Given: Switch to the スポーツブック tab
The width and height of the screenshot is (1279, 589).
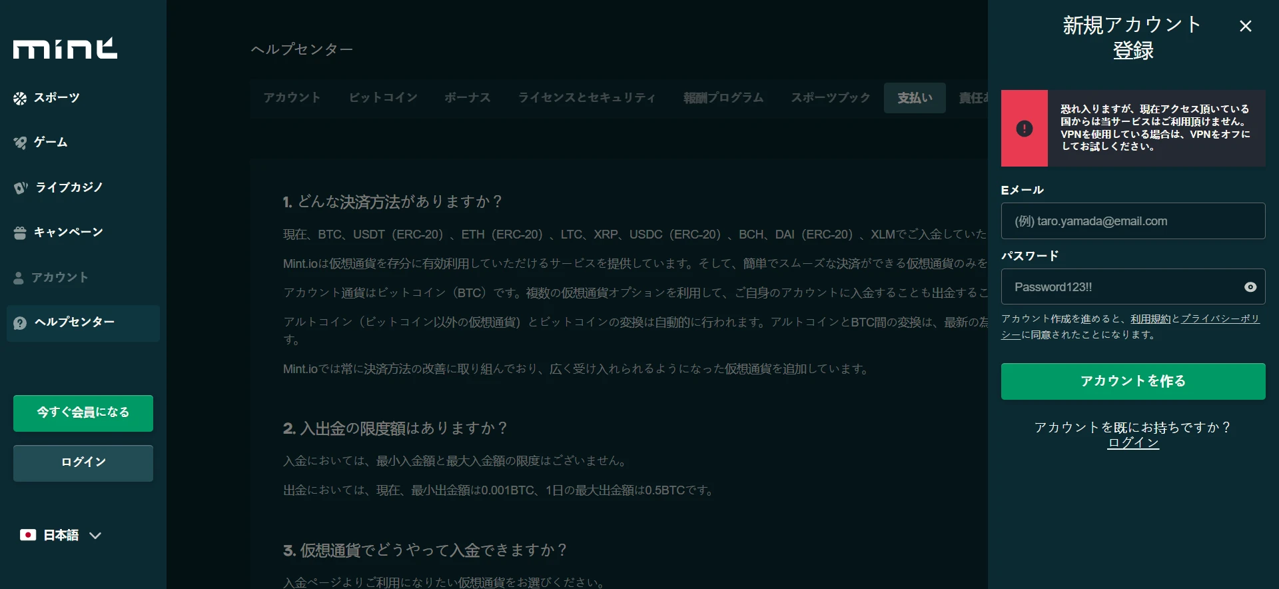Looking at the screenshot, I should coord(831,98).
